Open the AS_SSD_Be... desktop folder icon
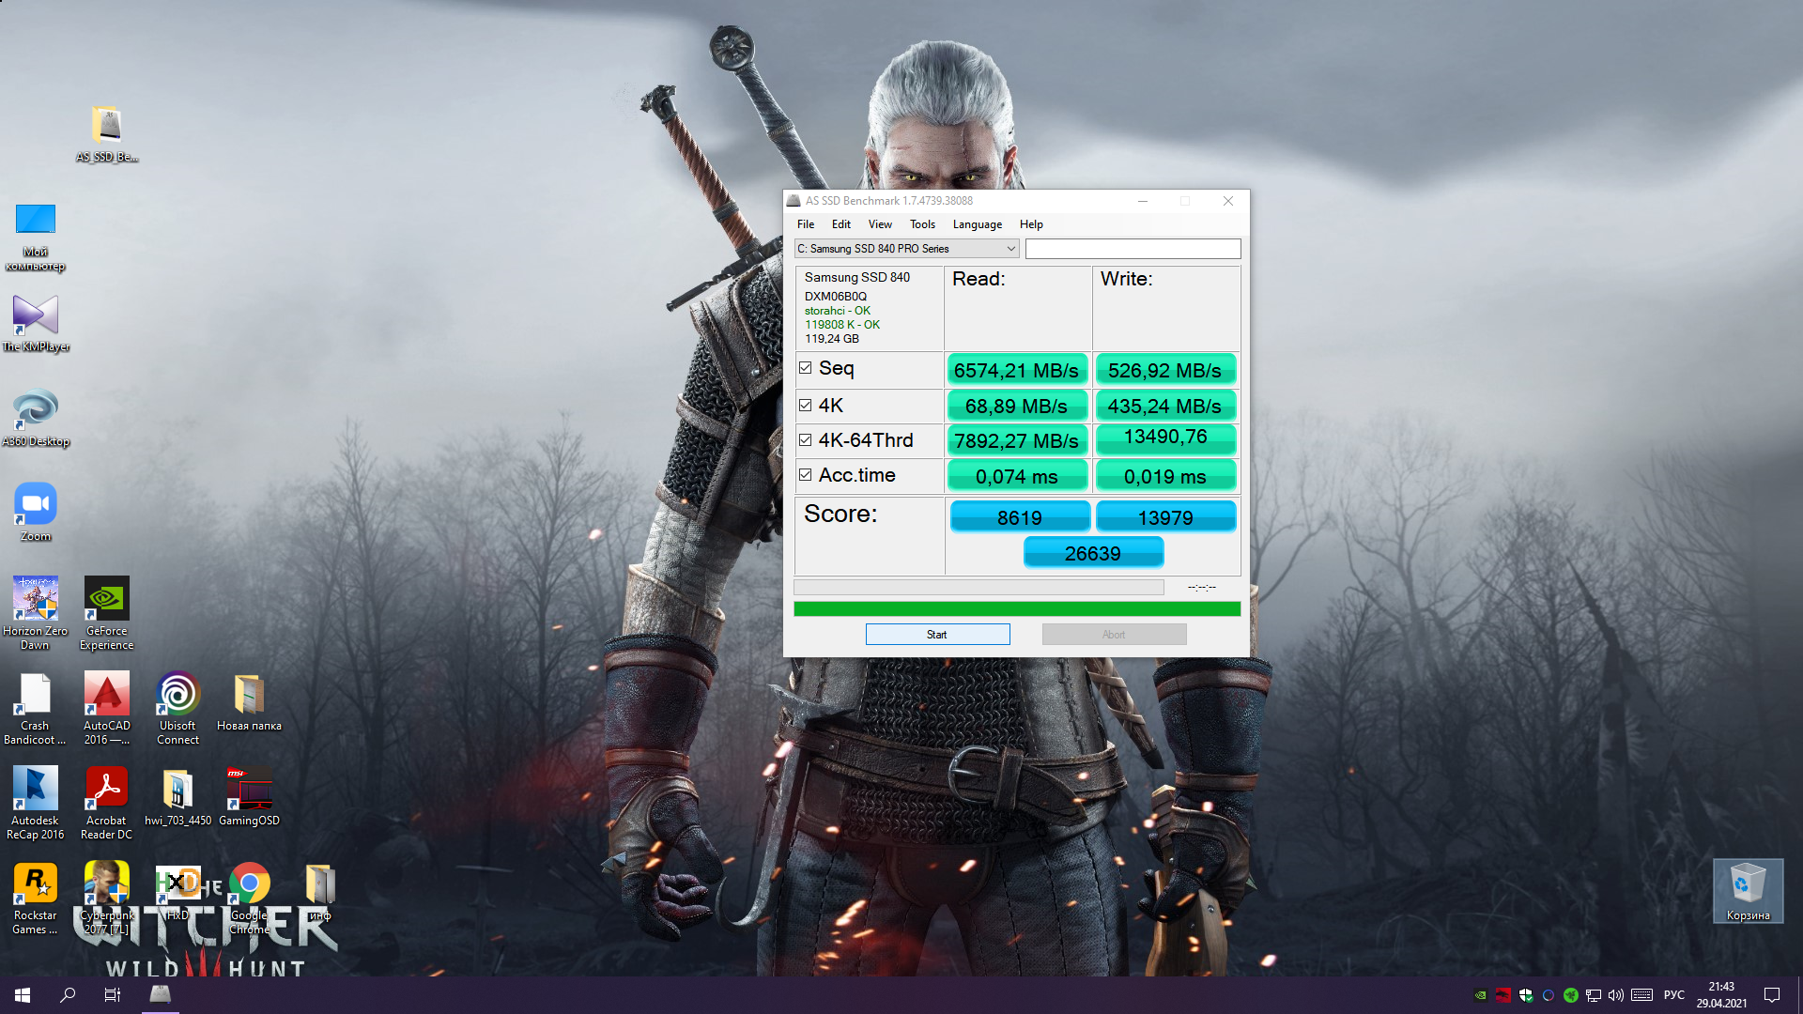 pos(107,134)
